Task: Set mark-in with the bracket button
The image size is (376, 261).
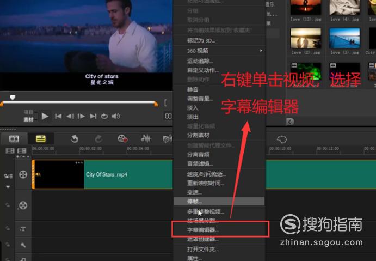Action: [165, 103]
